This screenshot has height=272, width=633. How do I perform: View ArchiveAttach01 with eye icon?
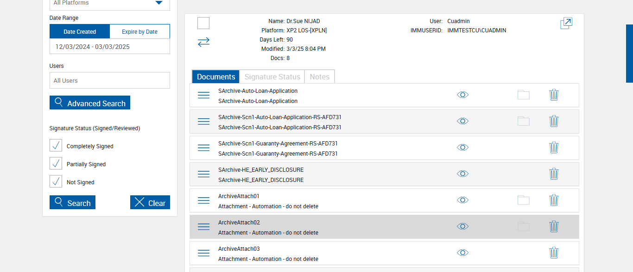pos(462,200)
